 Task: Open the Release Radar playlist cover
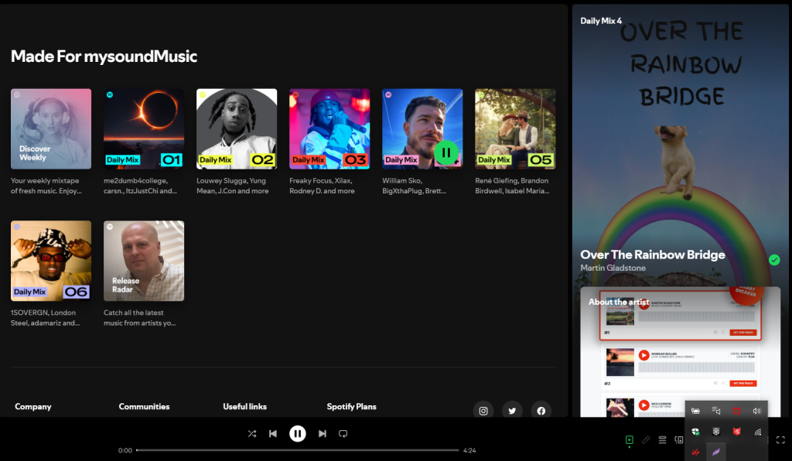click(x=144, y=261)
